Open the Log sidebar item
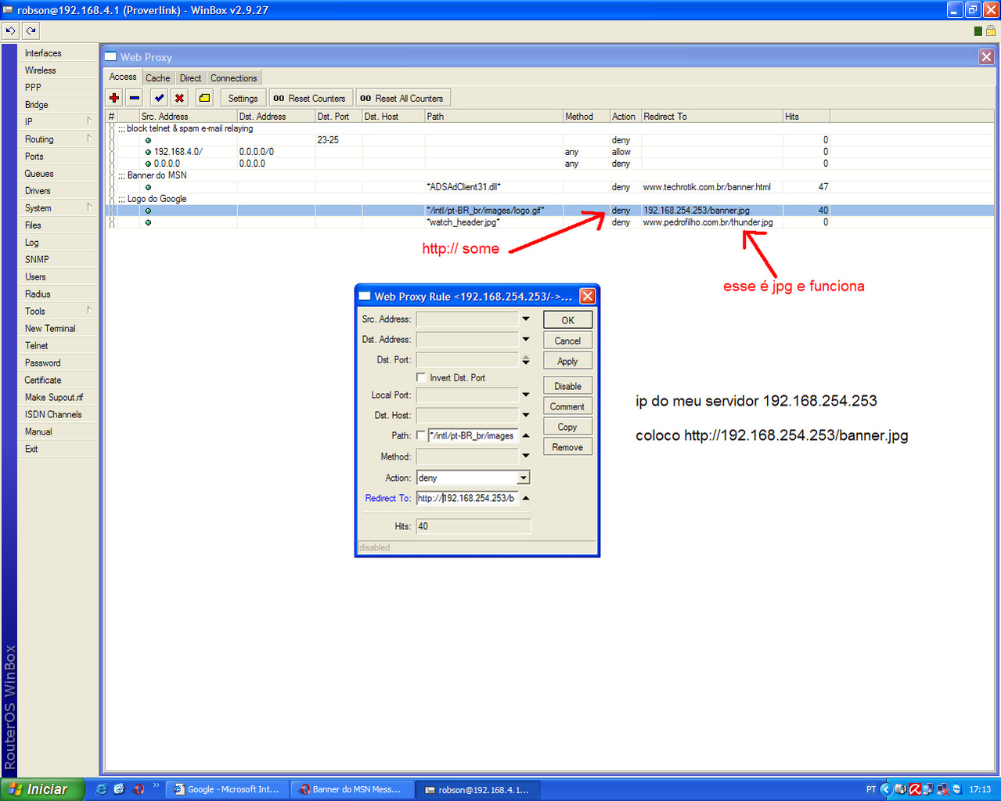The image size is (1001, 801). (59, 242)
